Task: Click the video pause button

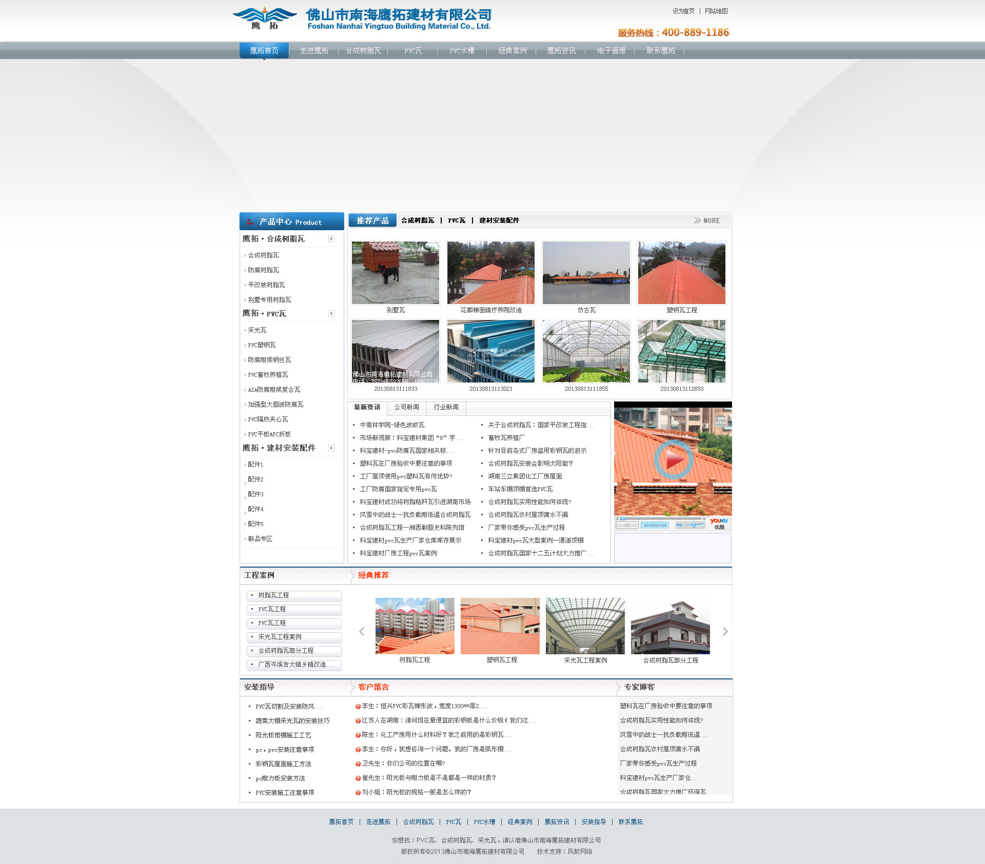Action: [627, 525]
